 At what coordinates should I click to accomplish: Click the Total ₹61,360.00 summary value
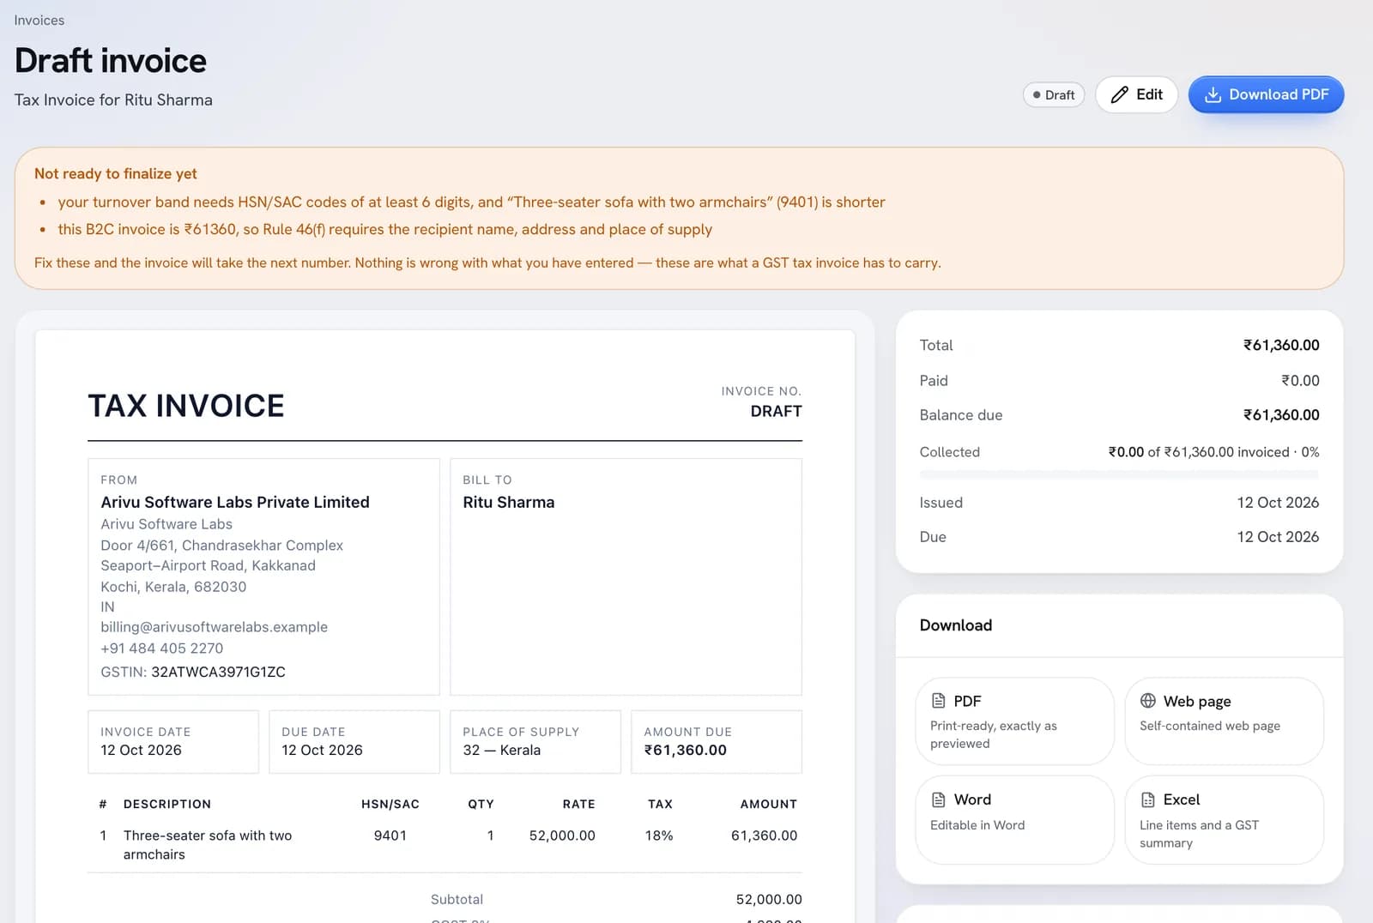point(1281,346)
